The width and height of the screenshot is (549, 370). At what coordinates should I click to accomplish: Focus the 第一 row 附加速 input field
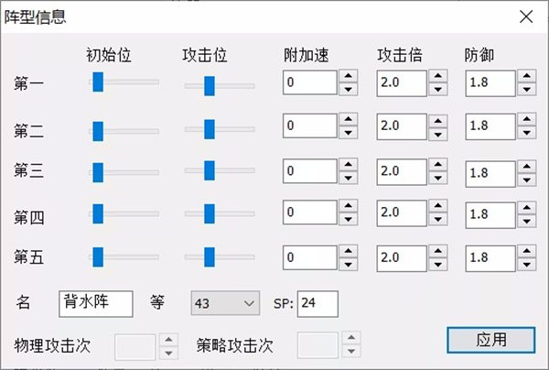310,82
